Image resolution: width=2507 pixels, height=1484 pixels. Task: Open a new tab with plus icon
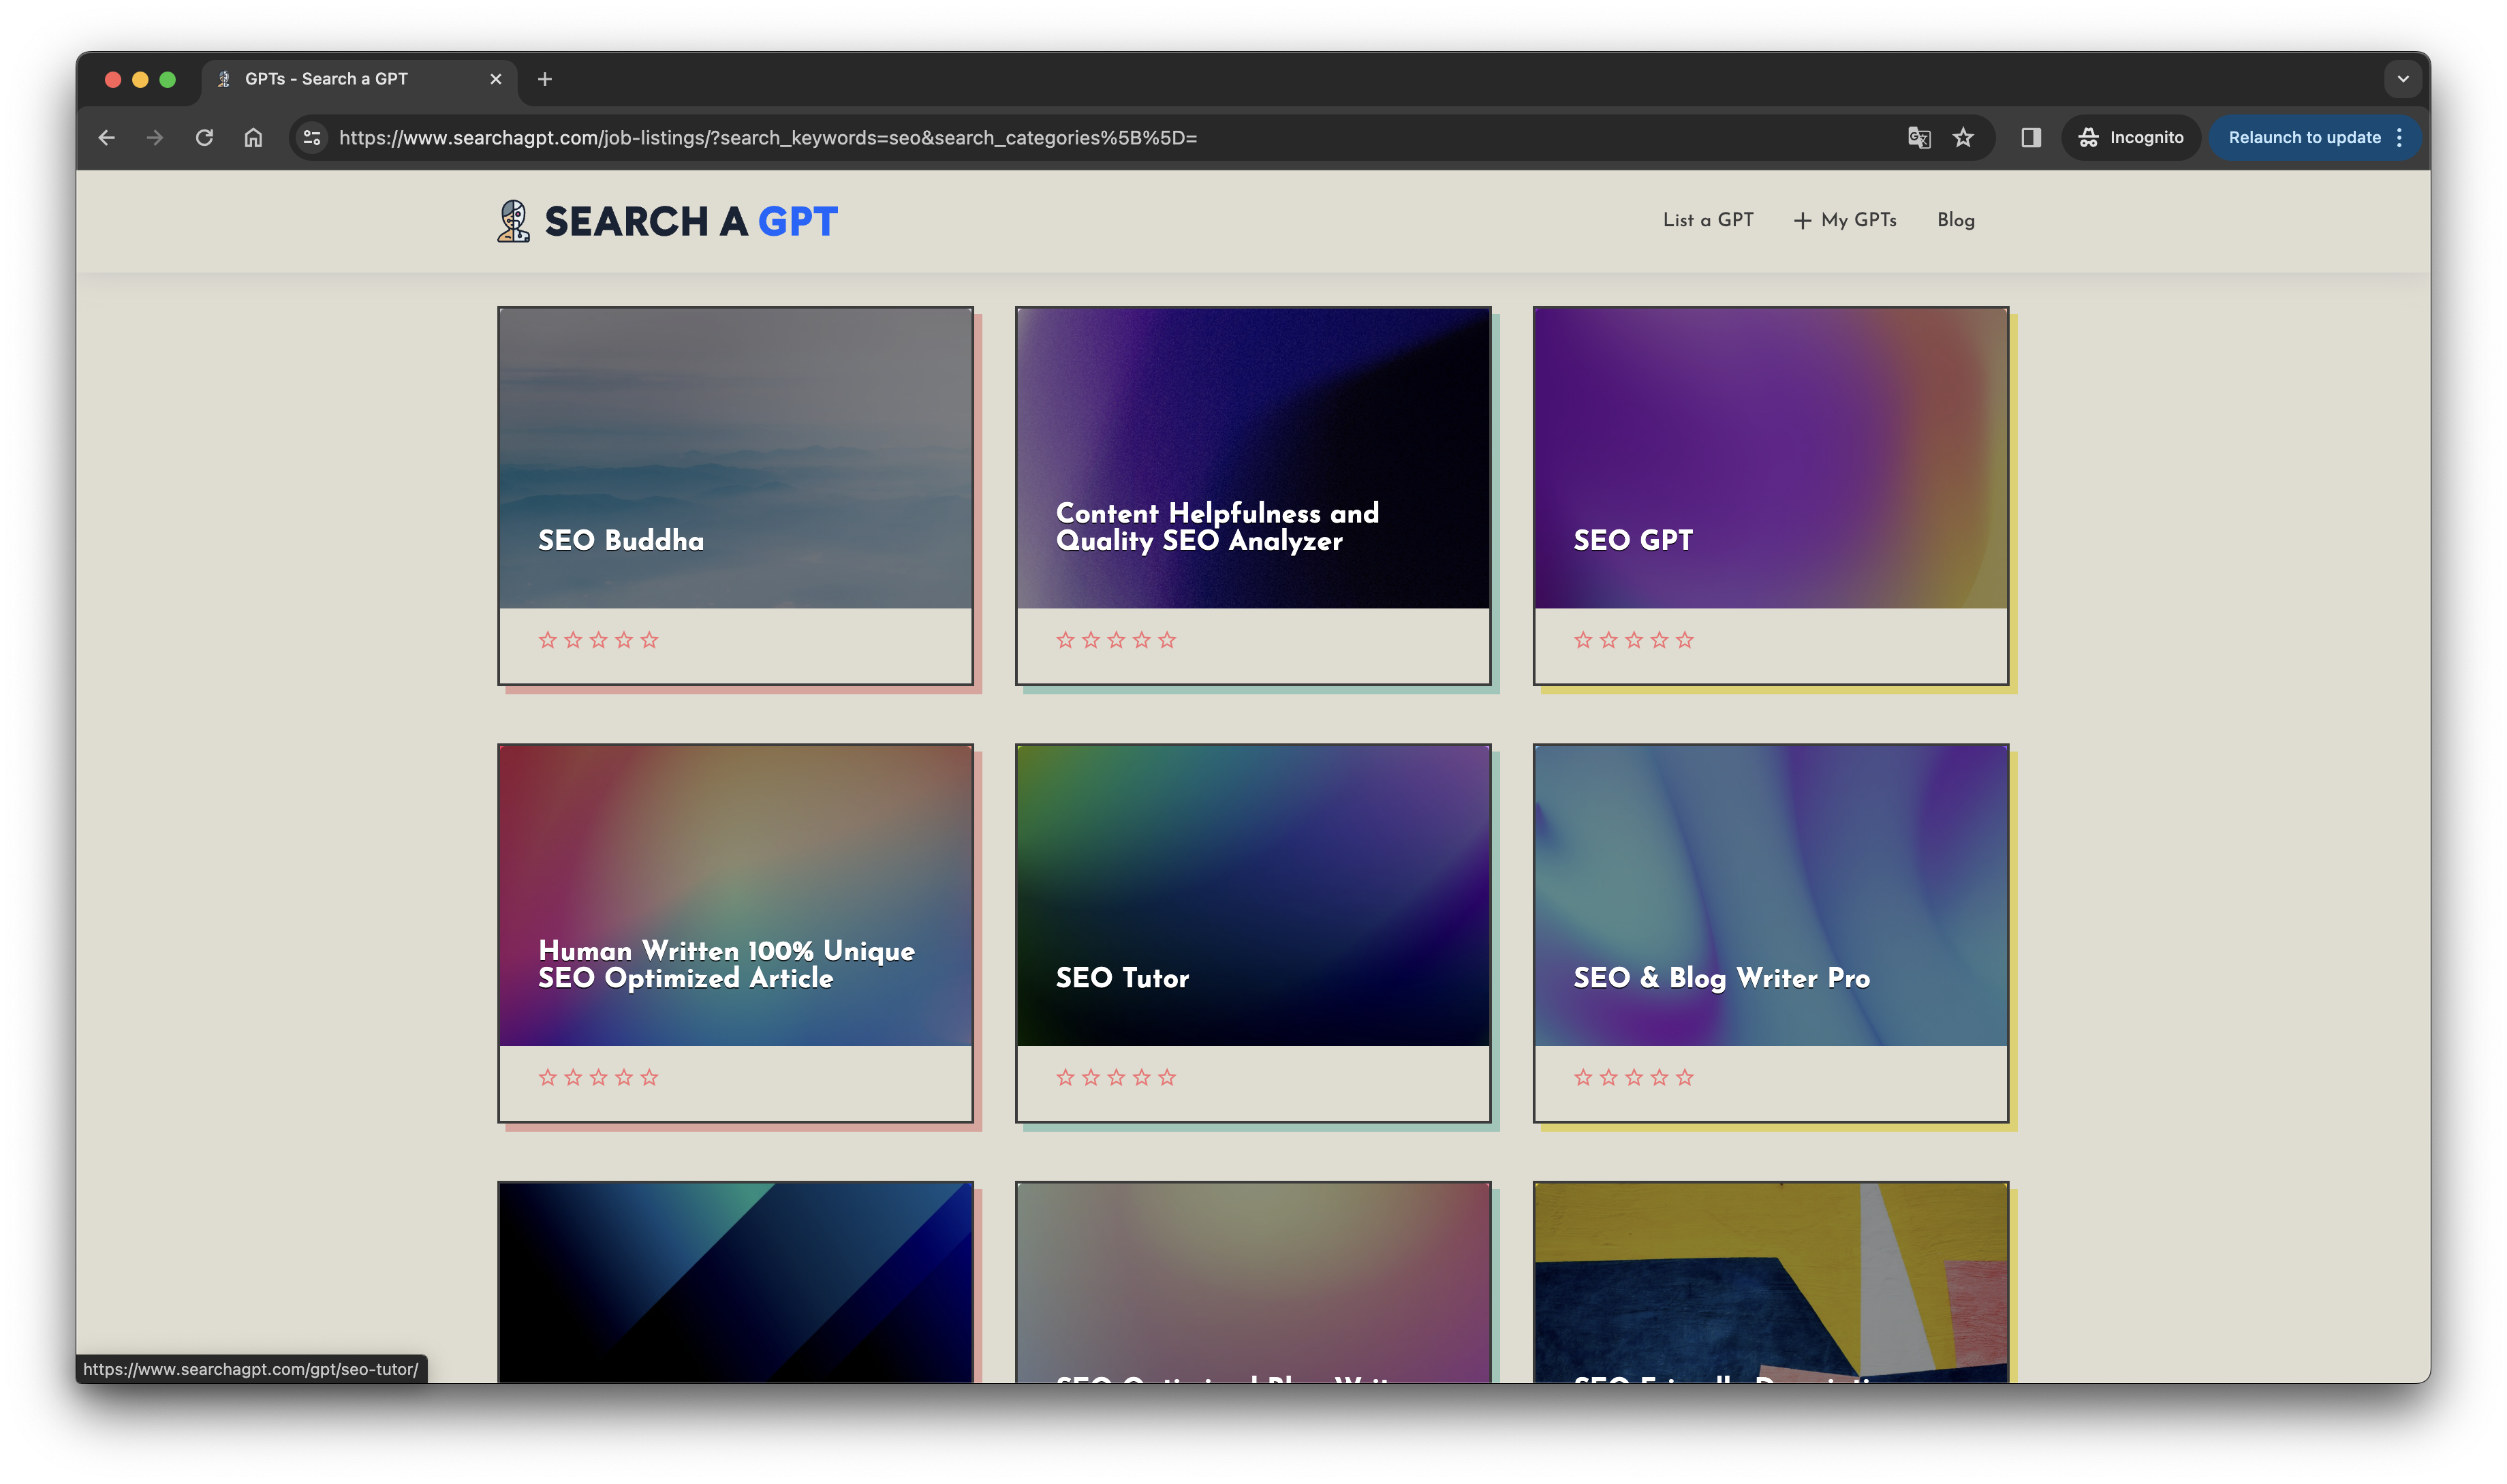[545, 79]
